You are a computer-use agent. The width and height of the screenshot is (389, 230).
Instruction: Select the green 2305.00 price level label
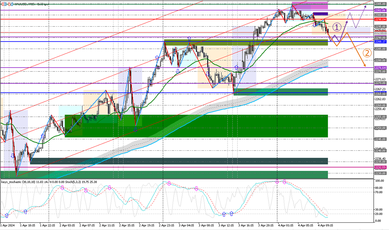point(380,4)
